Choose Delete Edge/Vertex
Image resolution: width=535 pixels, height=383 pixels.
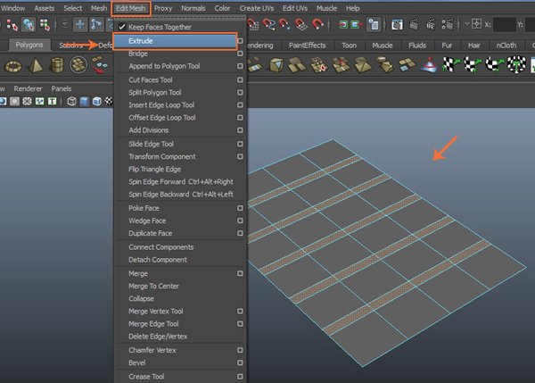tap(158, 337)
